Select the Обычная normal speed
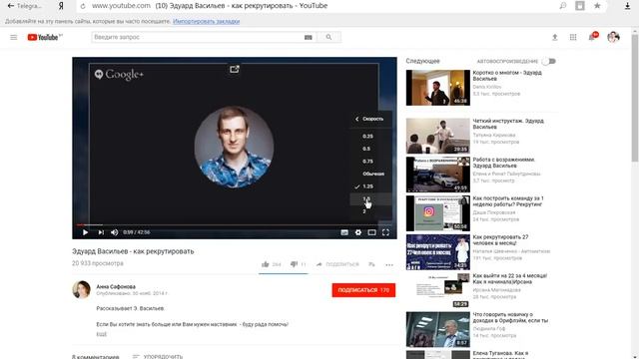This screenshot has height=359, width=639. point(370,174)
